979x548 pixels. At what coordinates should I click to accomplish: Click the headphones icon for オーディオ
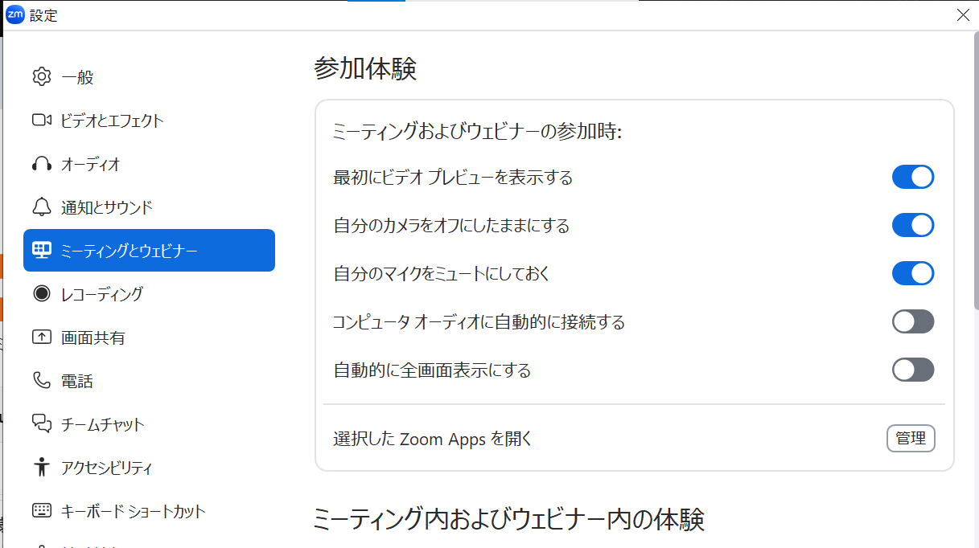[41, 164]
